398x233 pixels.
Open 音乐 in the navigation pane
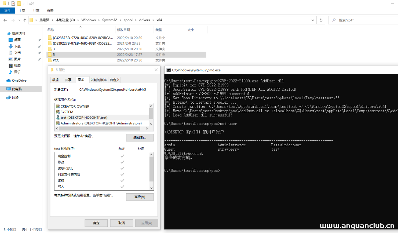pyautogui.click(x=17, y=72)
